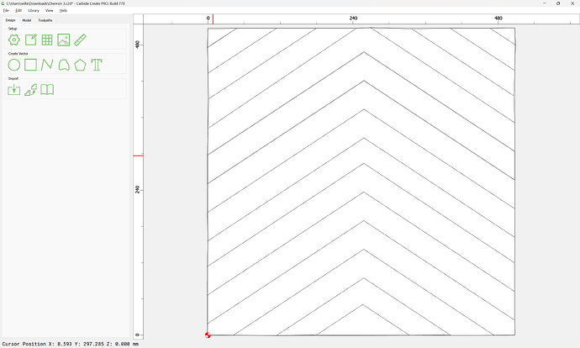The width and height of the screenshot is (580, 348).
Task: Click the Import section label
Action: (x=13, y=78)
